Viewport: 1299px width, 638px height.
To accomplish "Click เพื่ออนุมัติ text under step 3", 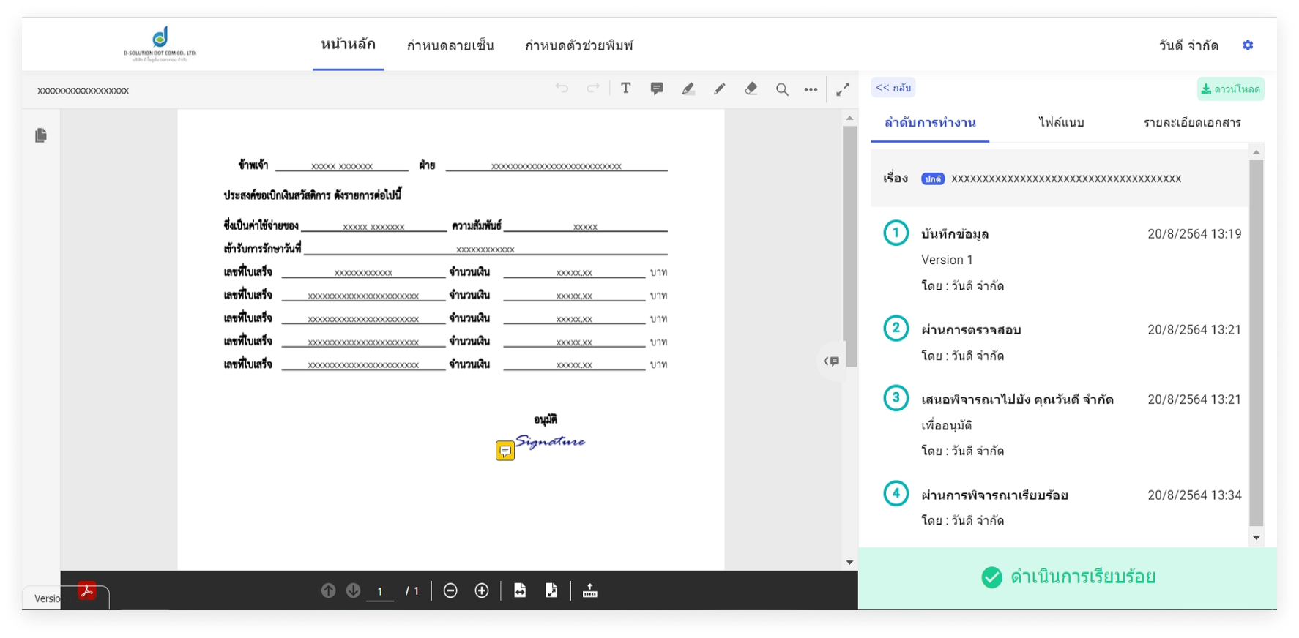I will click(947, 425).
